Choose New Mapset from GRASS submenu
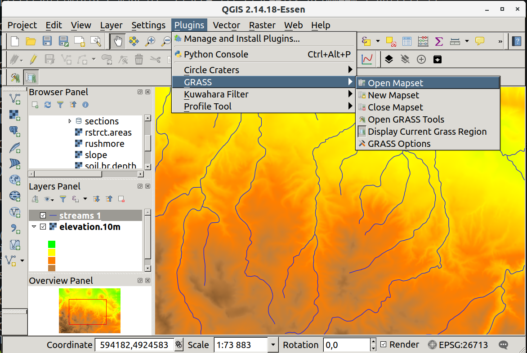This screenshot has width=527, height=353. coord(428,95)
